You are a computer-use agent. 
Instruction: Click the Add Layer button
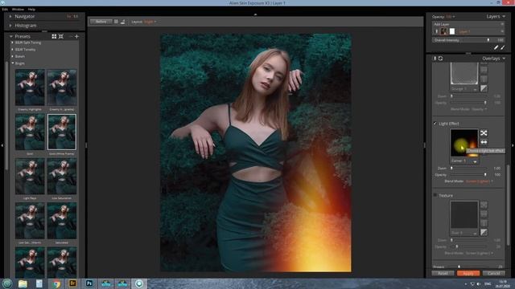pos(442,24)
